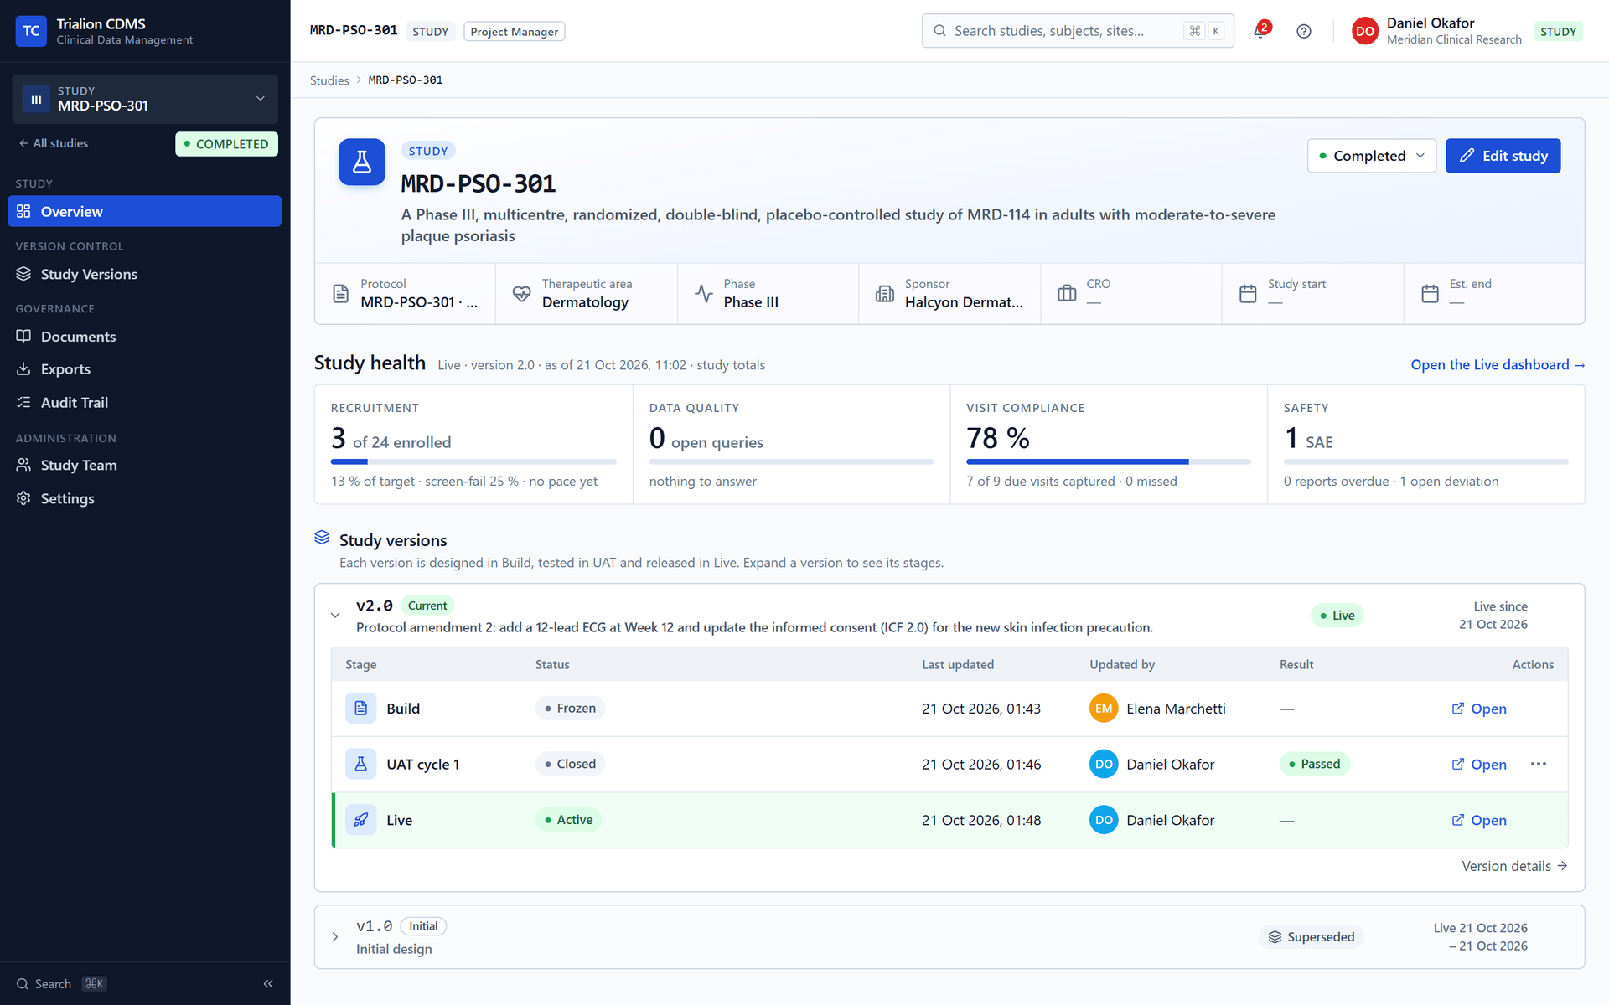Click the Build stage document icon
Screen dimensions: 1609x1005
pos(360,709)
